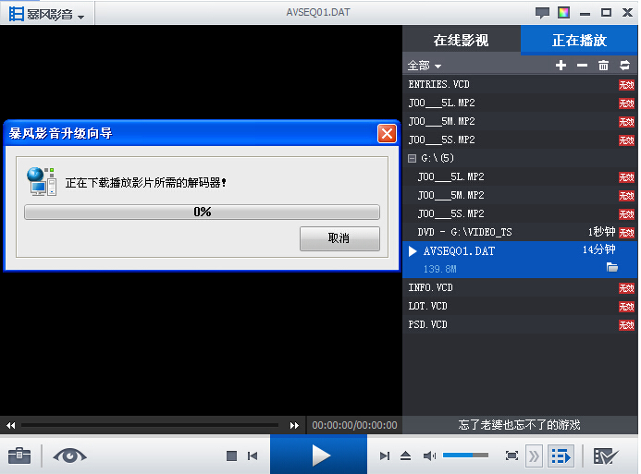Select INFO.VCD in the playlist
641x474 pixels.
pos(520,287)
